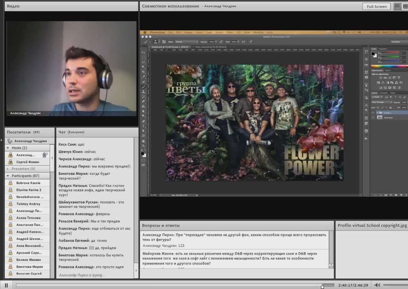
Task: Select the Rectangular Marquee tool
Action: [x=144, y=57]
